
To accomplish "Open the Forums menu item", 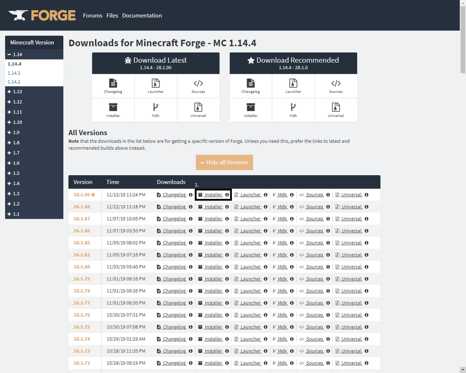I will 93,16.
